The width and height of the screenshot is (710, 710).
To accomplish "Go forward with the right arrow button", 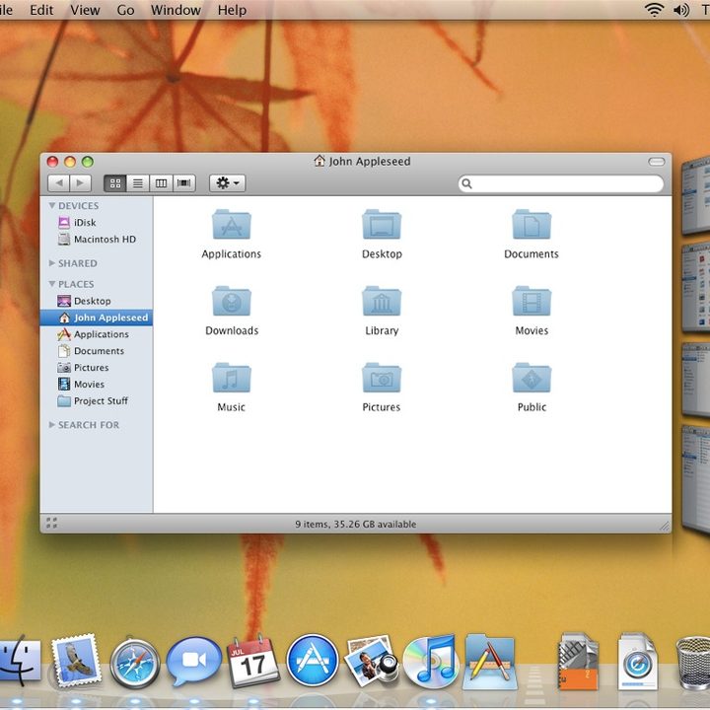I will coord(81,183).
